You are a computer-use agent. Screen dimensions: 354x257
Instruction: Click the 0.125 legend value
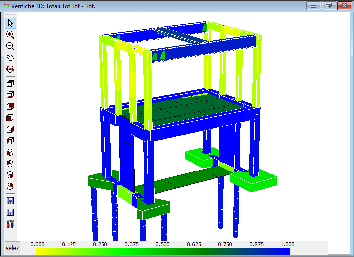pos(69,245)
